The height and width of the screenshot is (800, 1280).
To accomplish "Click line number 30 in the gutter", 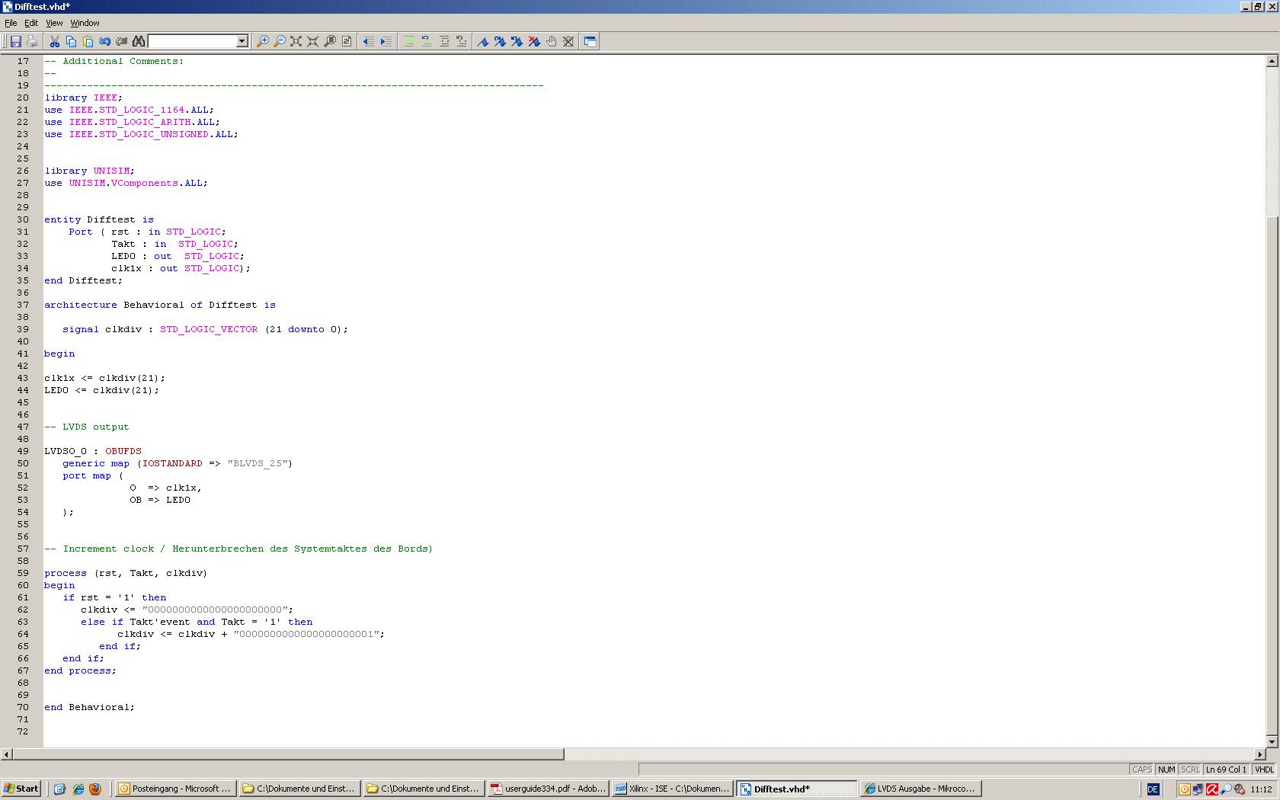I will coord(23,219).
